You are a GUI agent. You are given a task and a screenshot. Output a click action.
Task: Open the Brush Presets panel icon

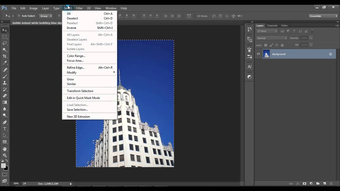click(x=249, y=57)
